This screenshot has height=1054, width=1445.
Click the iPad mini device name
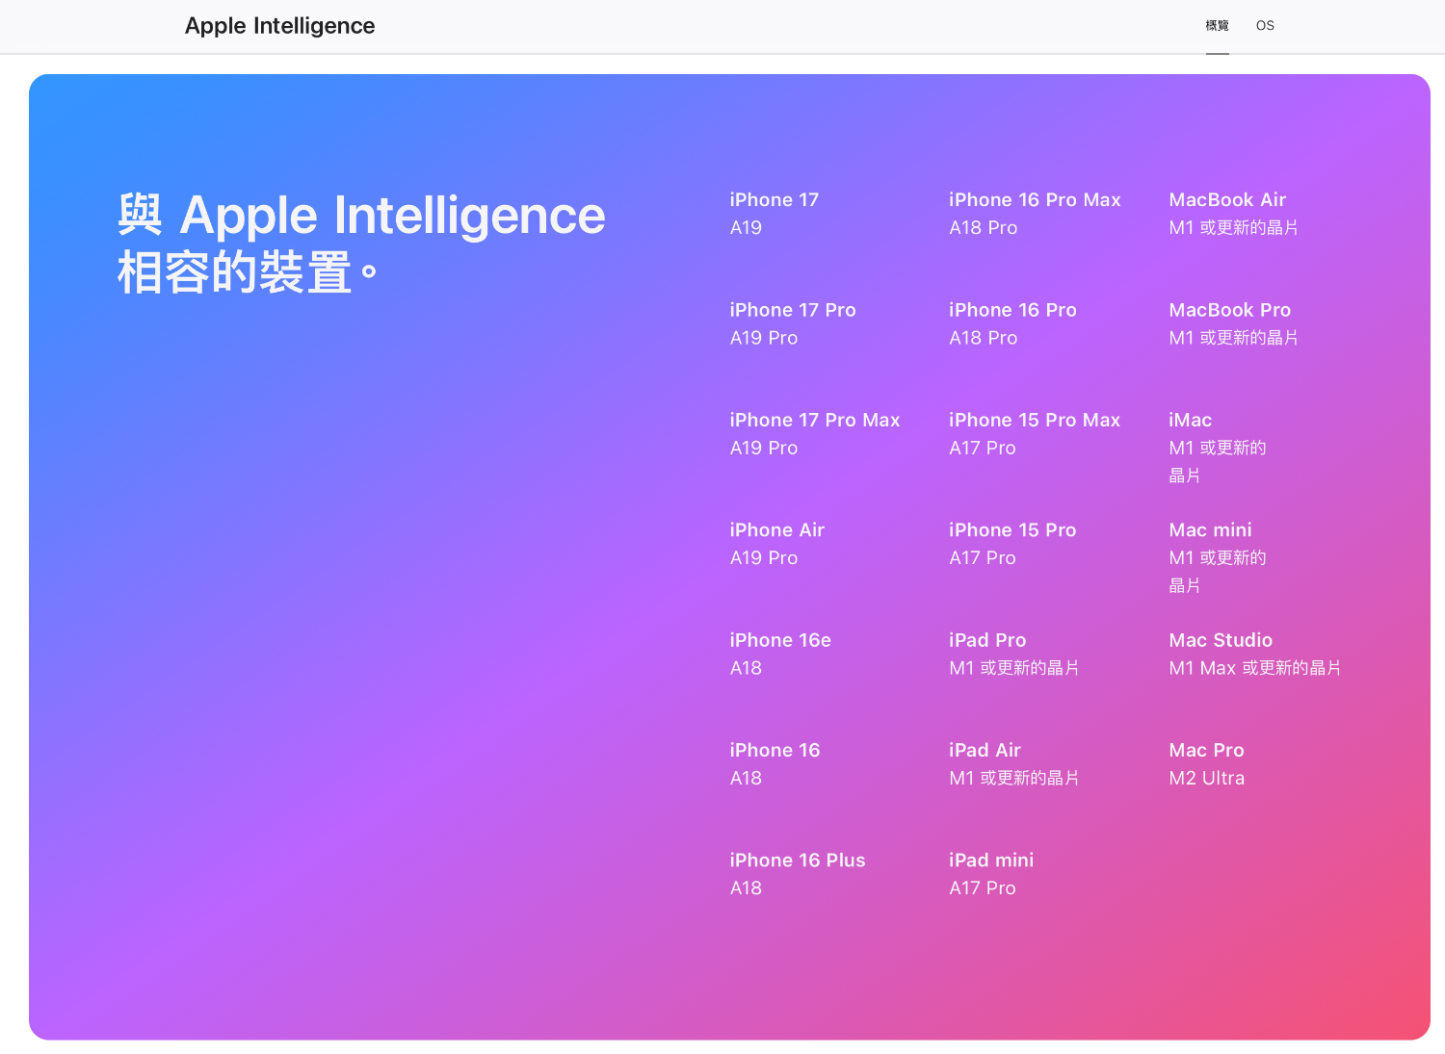pos(990,861)
